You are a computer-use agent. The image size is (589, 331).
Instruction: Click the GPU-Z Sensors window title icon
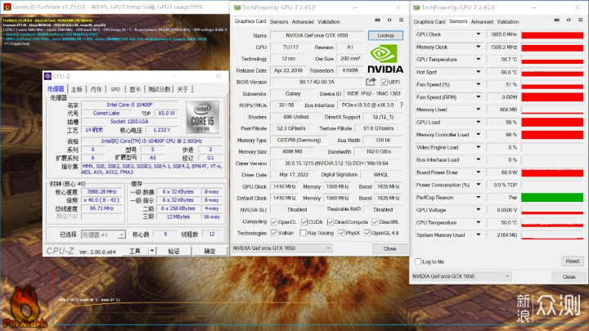point(416,7)
